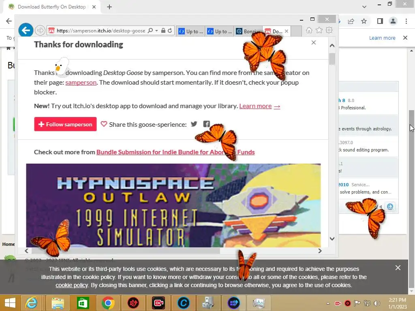Toggle Chrome's side panel icon
415x311 pixels.
(x=380, y=21)
